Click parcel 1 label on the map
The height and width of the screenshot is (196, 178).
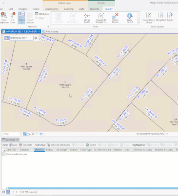65,85
